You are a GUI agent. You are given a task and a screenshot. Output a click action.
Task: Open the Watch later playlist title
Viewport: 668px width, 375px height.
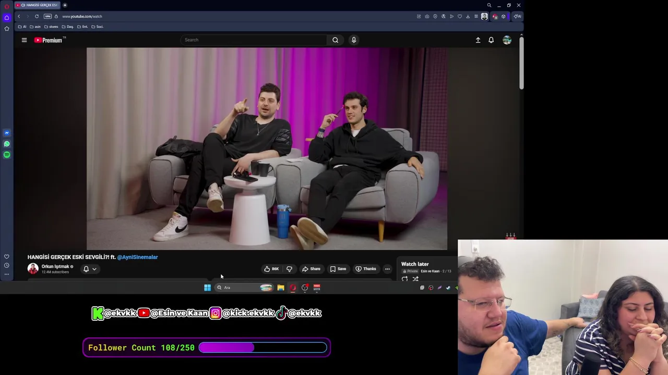pyautogui.click(x=415, y=264)
